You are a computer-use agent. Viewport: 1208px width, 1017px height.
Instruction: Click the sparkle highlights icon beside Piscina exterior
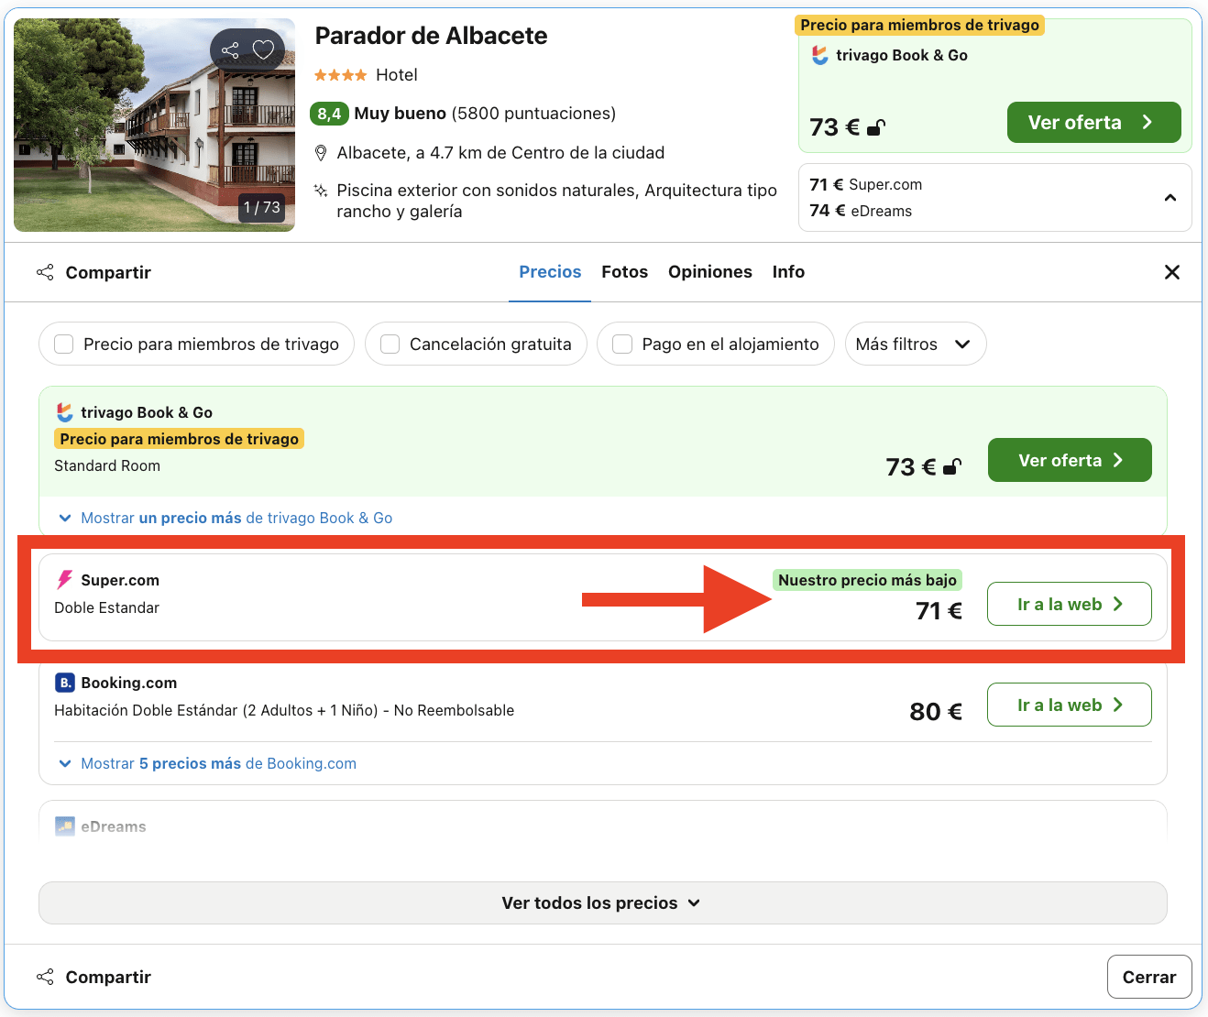point(321,191)
